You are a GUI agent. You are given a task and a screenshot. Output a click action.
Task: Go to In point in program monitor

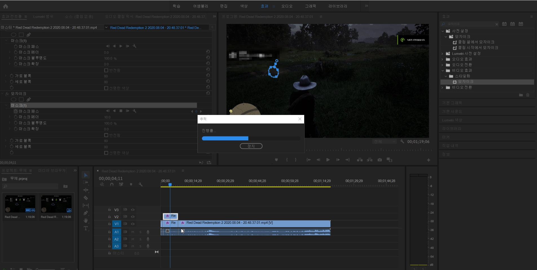(x=308, y=160)
